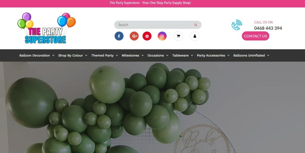The image size is (305, 153).
Task: Click the magnifier search icon
Action: (x=195, y=25)
